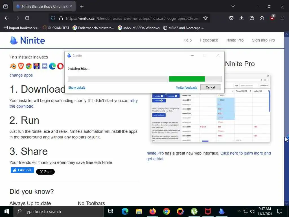Open the Pocket save icon in toolbar
Viewport: 289px width, 217px height.
[x=231, y=18]
